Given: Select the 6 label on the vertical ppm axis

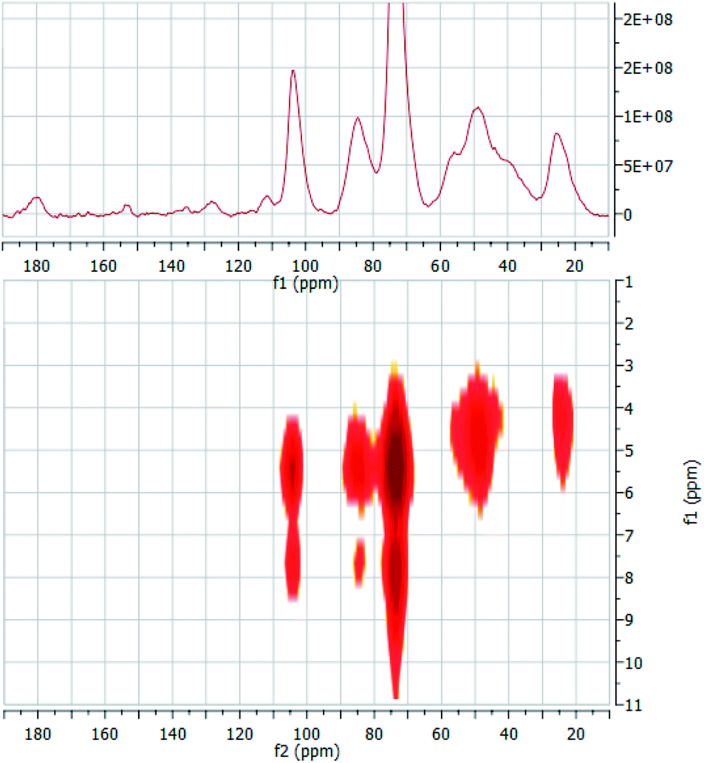Looking at the screenshot, I should (629, 493).
